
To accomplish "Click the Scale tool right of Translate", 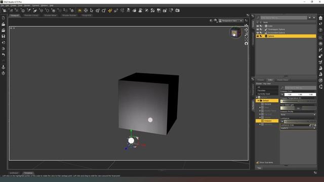I will tap(116, 10).
